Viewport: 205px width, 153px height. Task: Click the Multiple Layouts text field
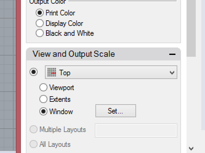pos(136,130)
